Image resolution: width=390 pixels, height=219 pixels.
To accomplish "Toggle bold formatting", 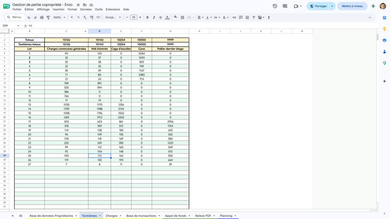I will (148, 18).
